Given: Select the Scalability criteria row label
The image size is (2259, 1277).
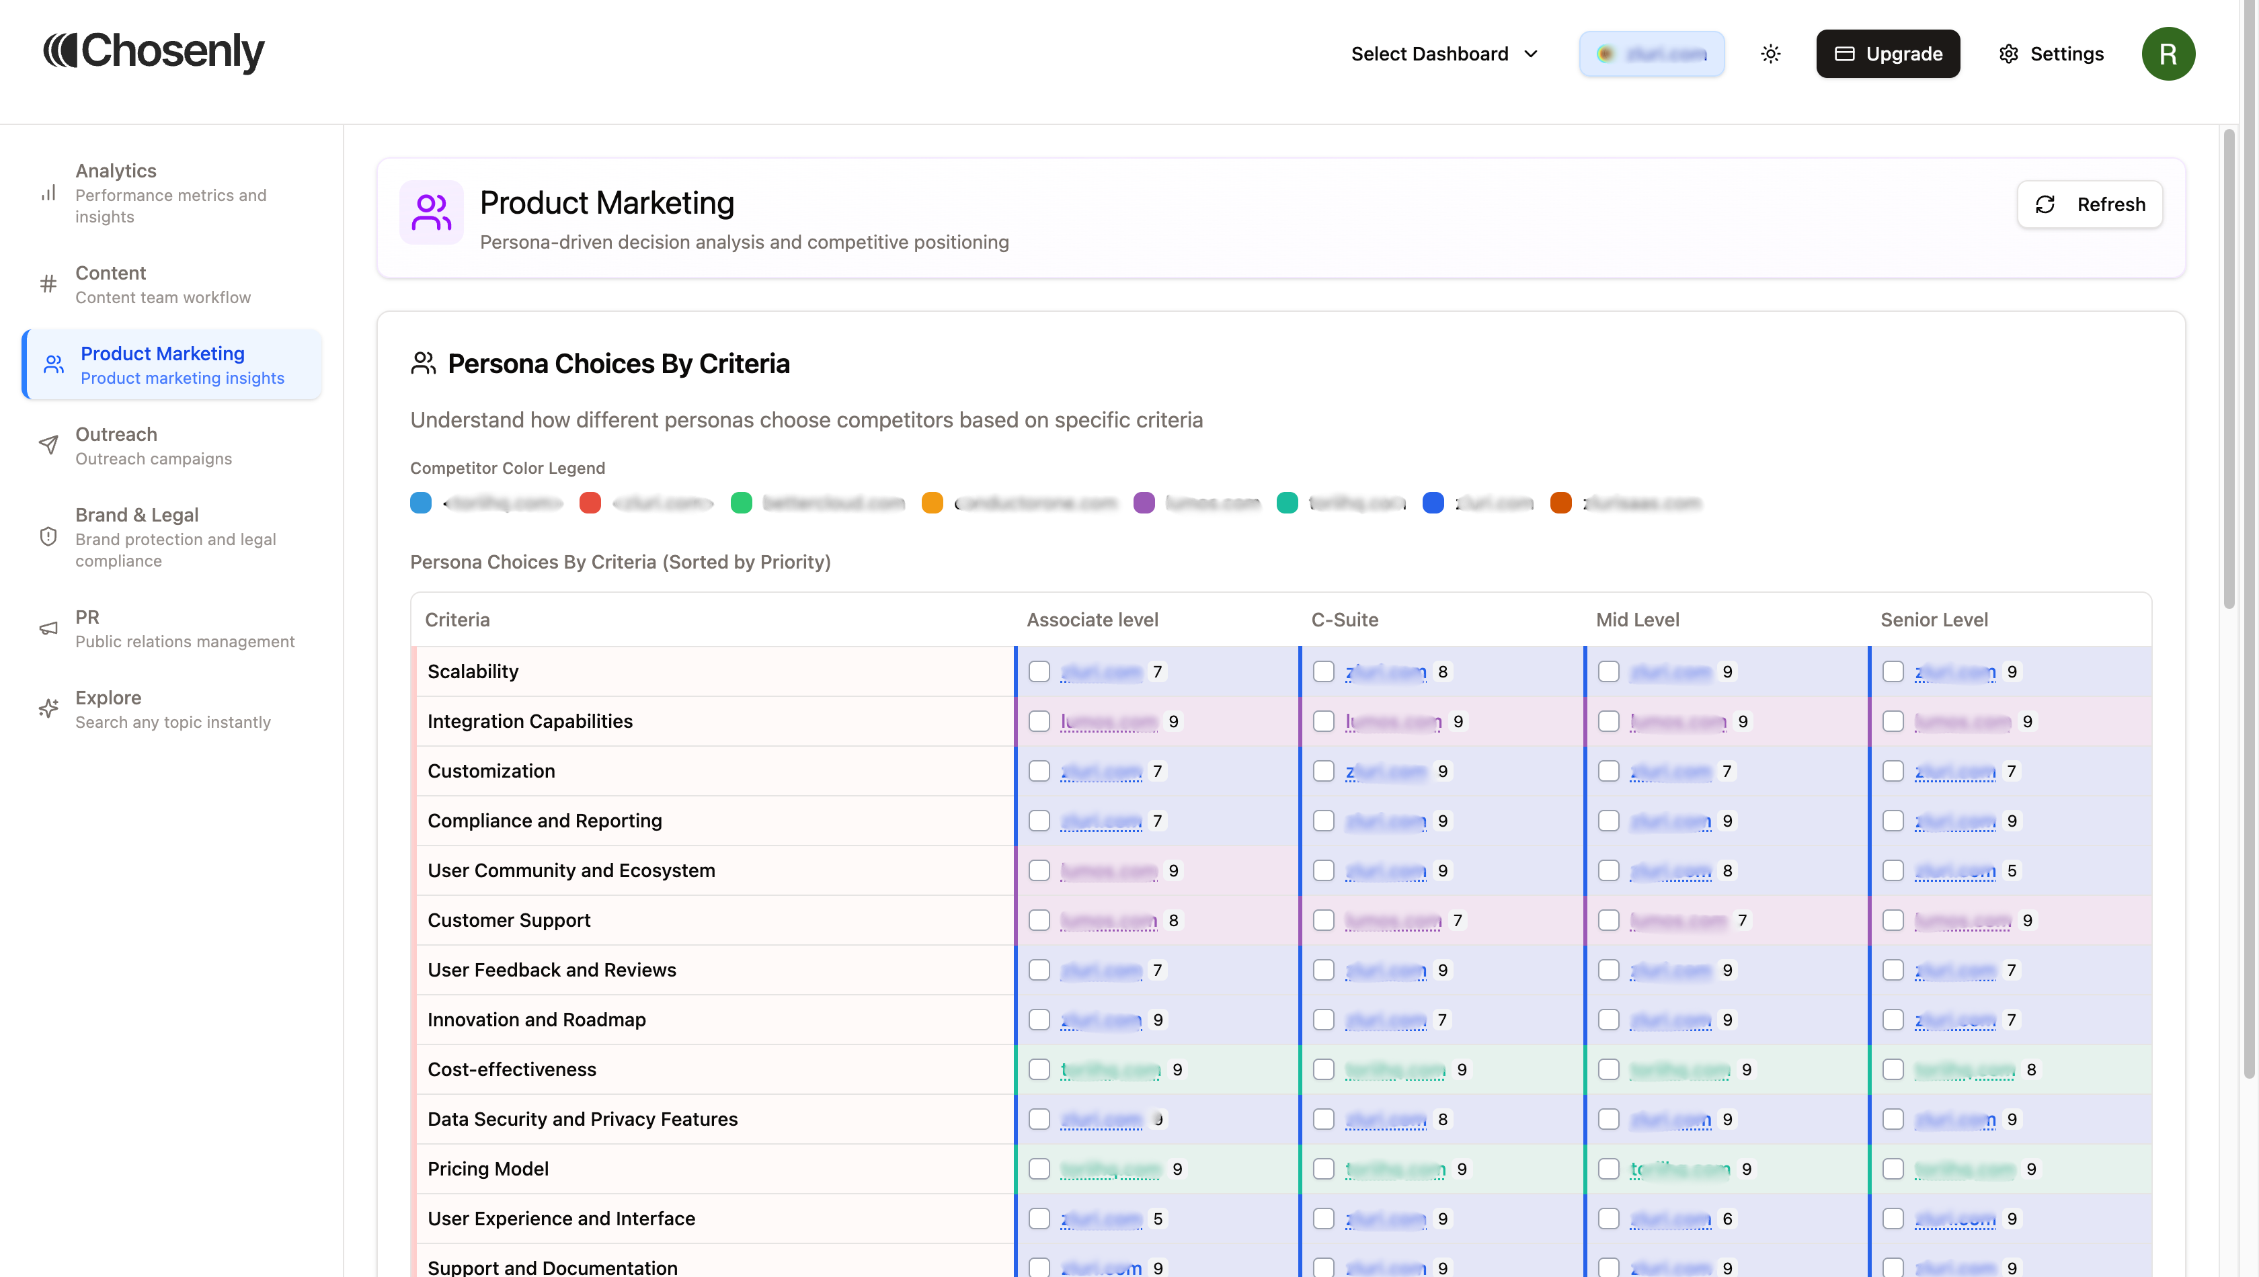Looking at the screenshot, I should click(x=473, y=672).
